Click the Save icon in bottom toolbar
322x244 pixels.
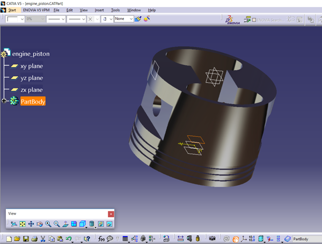(25, 239)
